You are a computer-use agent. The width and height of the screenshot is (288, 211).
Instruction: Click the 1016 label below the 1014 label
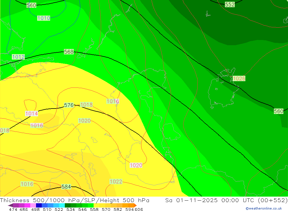pos(37,126)
